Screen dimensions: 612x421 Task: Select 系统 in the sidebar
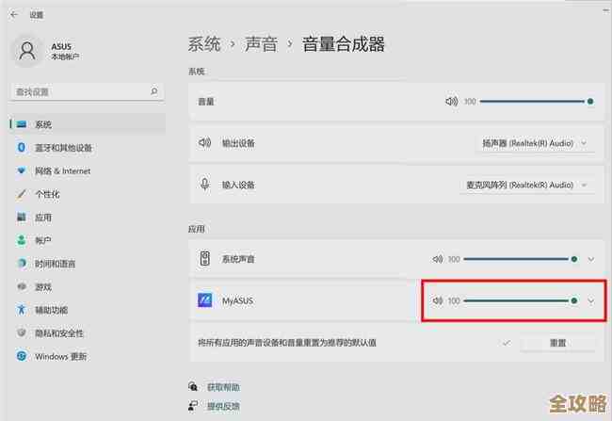[x=88, y=124]
